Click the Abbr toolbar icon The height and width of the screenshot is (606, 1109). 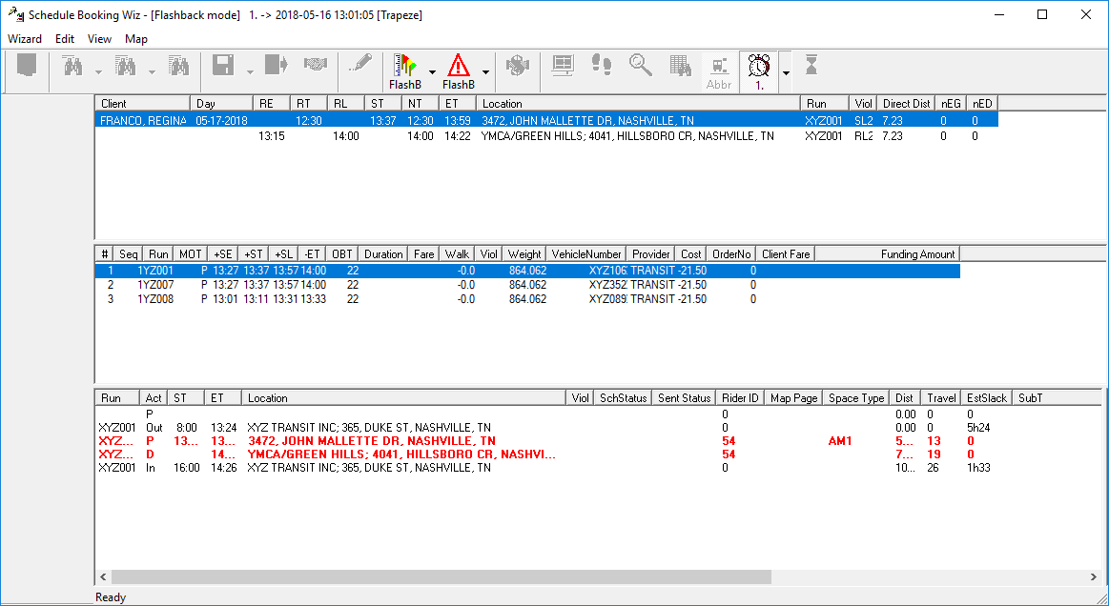718,65
